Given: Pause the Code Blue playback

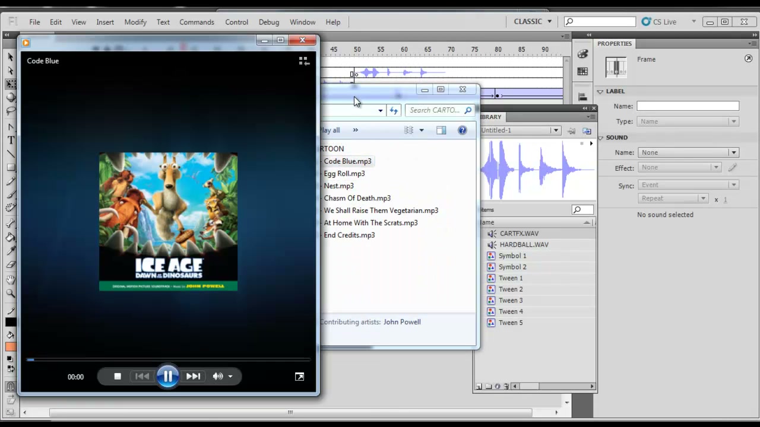Looking at the screenshot, I should coord(168,376).
